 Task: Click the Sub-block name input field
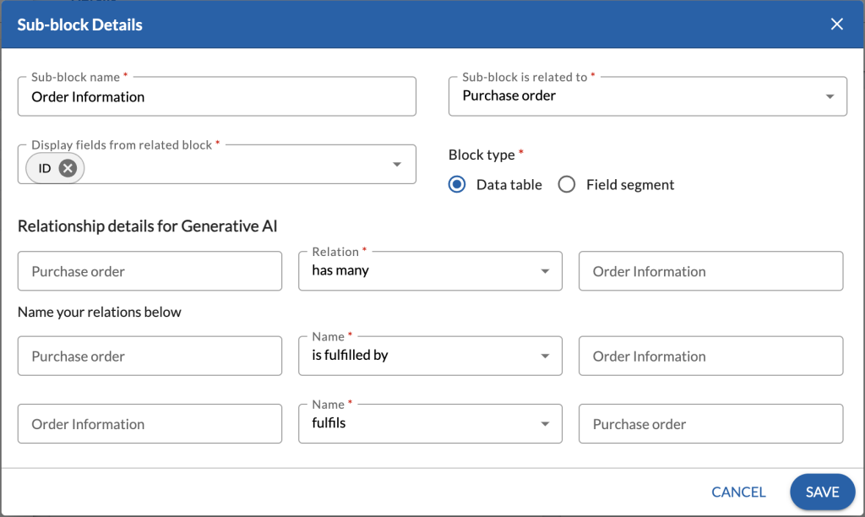click(x=217, y=96)
